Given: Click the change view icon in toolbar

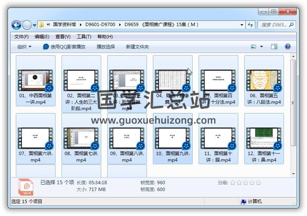Looking at the screenshot, I should click(x=254, y=47).
